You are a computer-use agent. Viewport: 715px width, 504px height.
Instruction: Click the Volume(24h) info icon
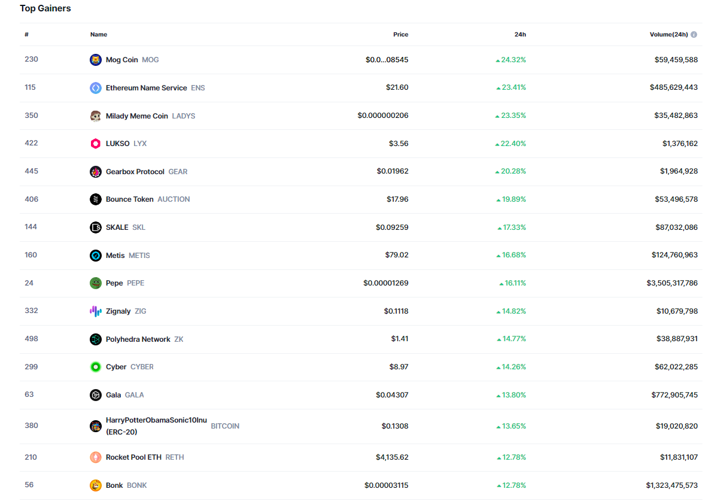pyautogui.click(x=694, y=35)
